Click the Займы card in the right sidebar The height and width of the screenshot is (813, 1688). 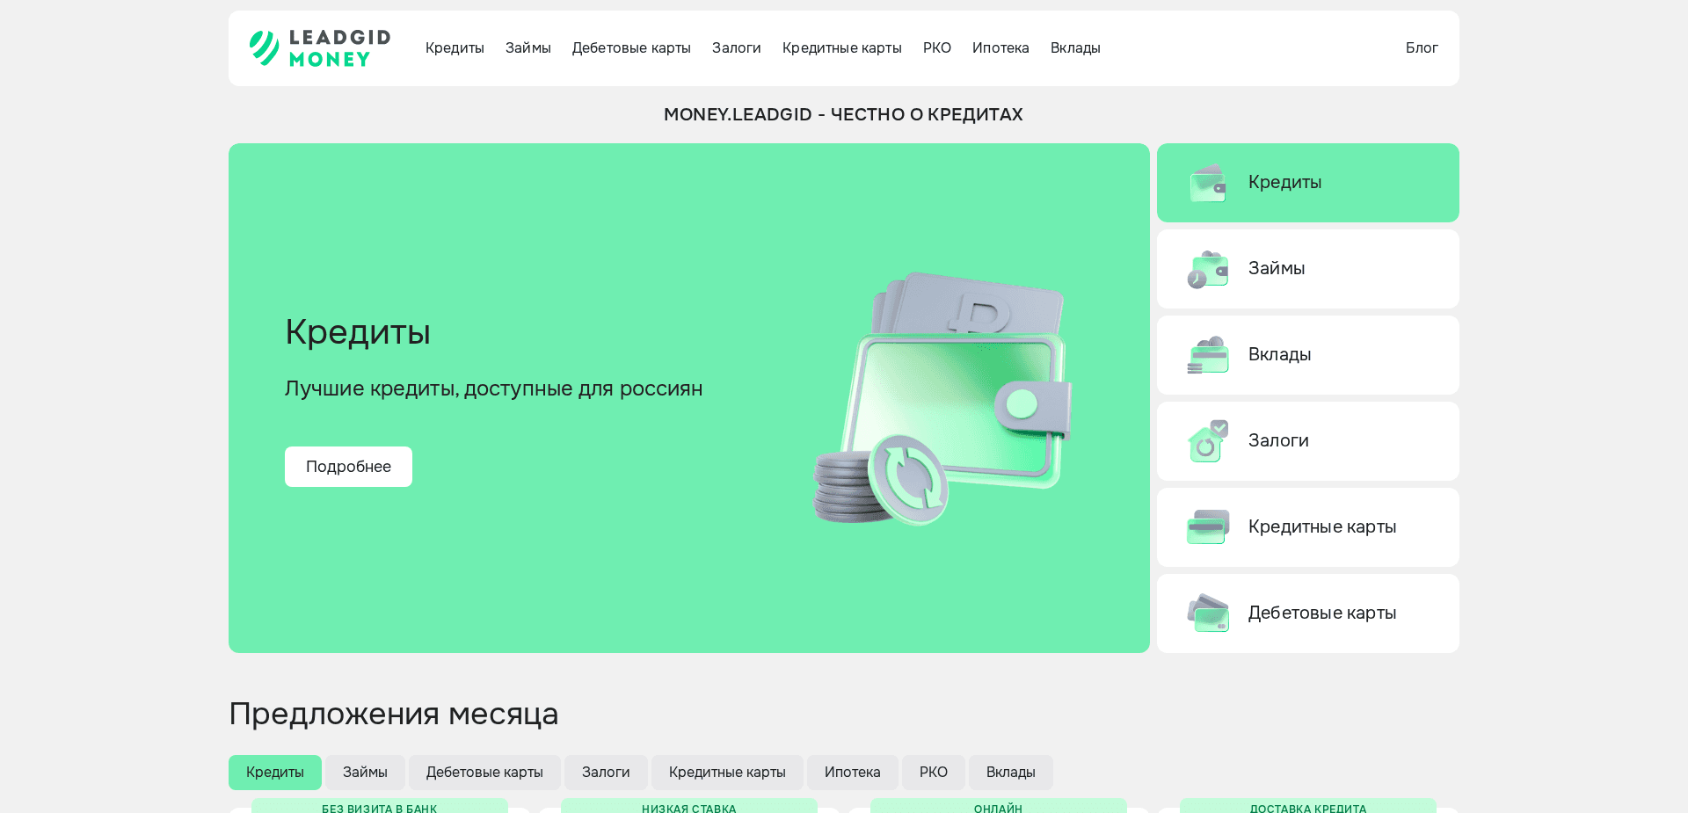(1307, 269)
